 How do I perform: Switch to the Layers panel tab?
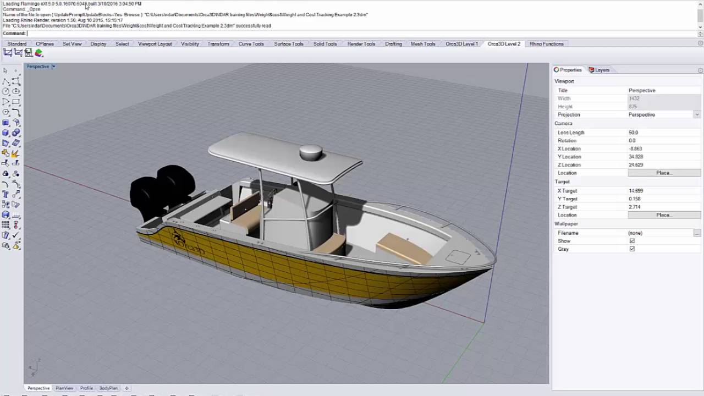(x=599, y=70)
